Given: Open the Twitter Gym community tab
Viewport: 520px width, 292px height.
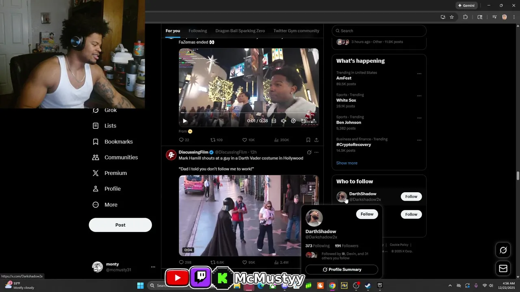Looking at the screenshot, I should [296, 31].
